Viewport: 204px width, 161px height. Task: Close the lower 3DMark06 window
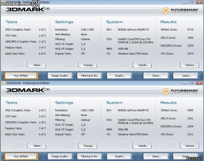click(199, 83)
